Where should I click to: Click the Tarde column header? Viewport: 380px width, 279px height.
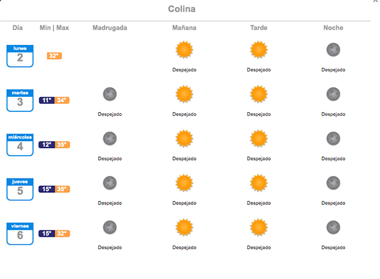pos(258,28)
